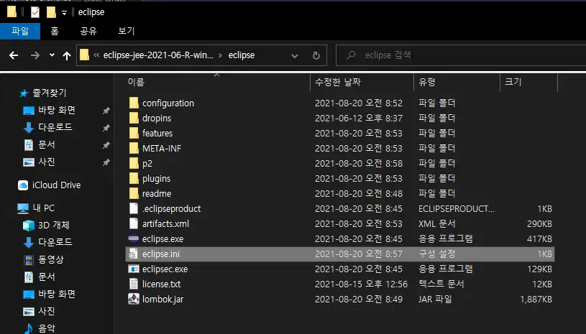
Task: Click the new folder icon in title bar
Action: [51, 12]
